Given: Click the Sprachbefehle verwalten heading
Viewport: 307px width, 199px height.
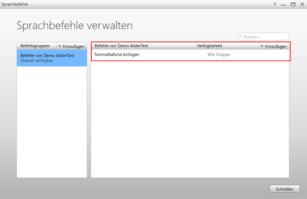Looking at the screenshot, I should [x=75, y=25].
